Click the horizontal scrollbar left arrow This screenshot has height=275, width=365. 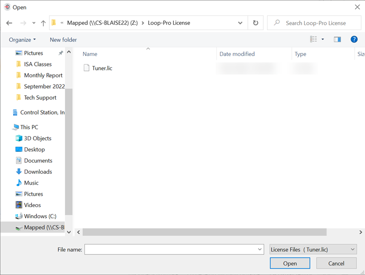pos(79,232)
